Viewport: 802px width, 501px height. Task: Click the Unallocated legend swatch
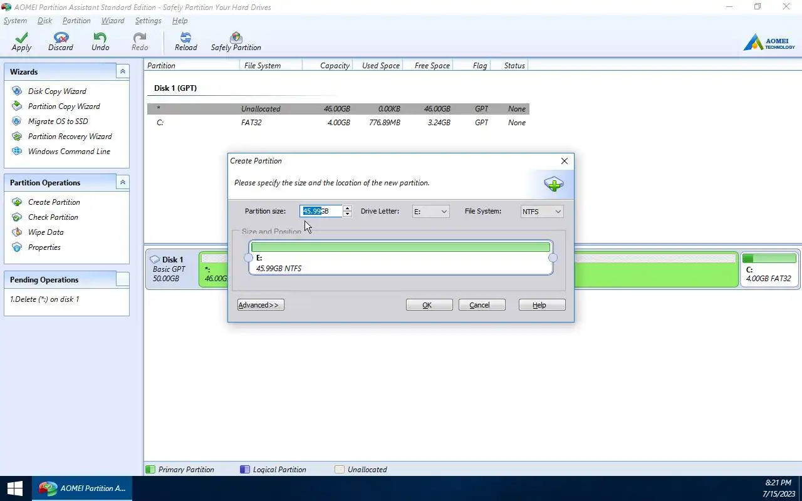340,469
